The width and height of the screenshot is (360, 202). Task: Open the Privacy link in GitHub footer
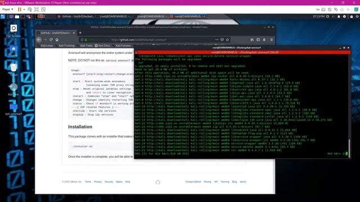[x=98, y=182]
